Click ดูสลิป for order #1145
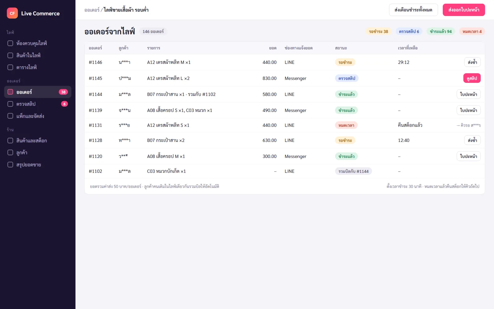494x309 pixels. (472, 78)
